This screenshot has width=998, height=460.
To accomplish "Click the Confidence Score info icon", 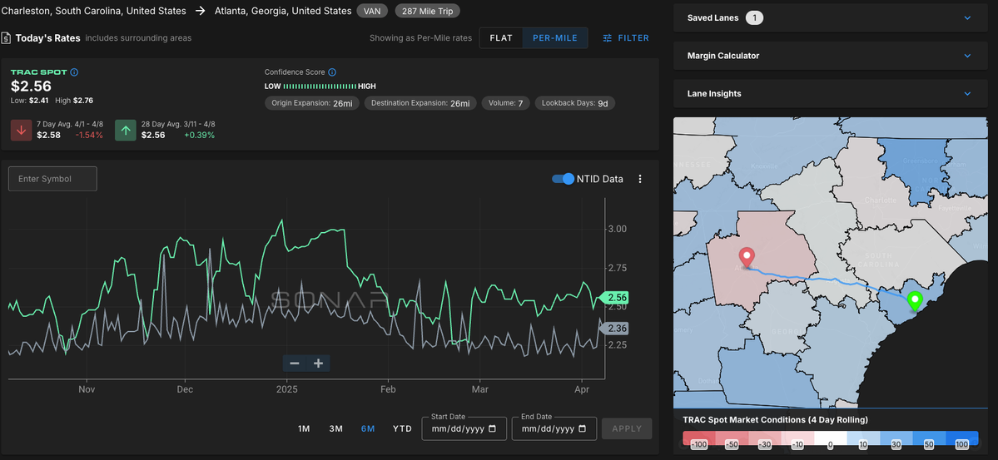I will tap(332, 72).
